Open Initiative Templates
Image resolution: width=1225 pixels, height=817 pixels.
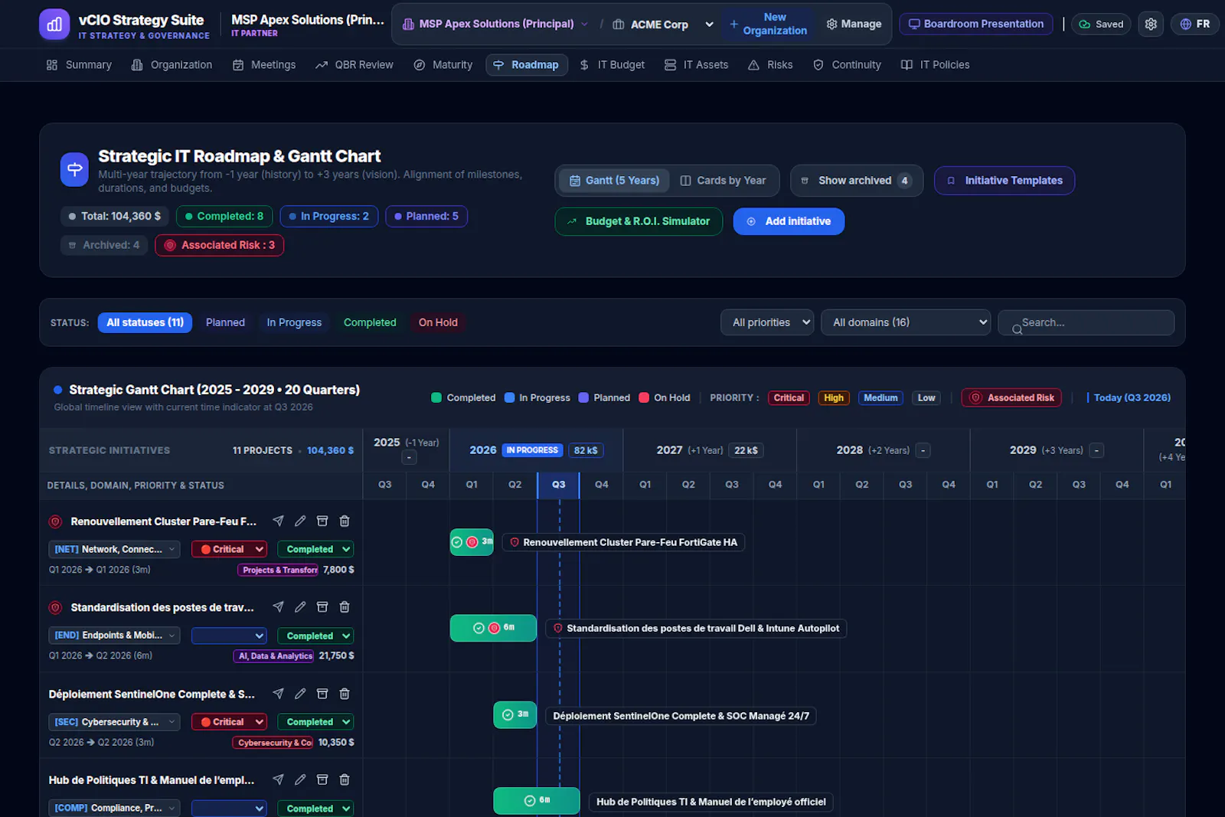(x=1004, y=181)
